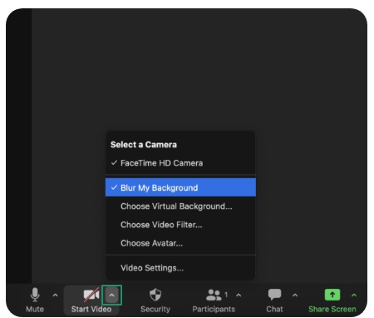This screenshot has width=374, height=318.
Task: Open audio options arrow beside Mute
Action: [x=56, y=296]
